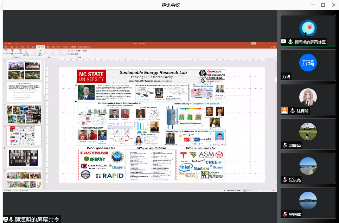Viewport: 339px width, 223px height.
Task: Click the 万琦 participant name label
Action: point(286,76)
